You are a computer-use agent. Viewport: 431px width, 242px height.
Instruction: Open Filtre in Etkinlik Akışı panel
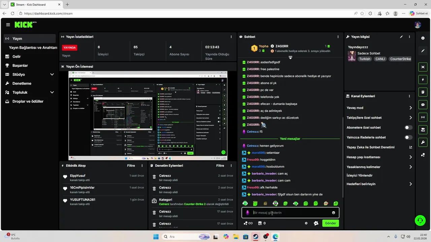point(131,166)
